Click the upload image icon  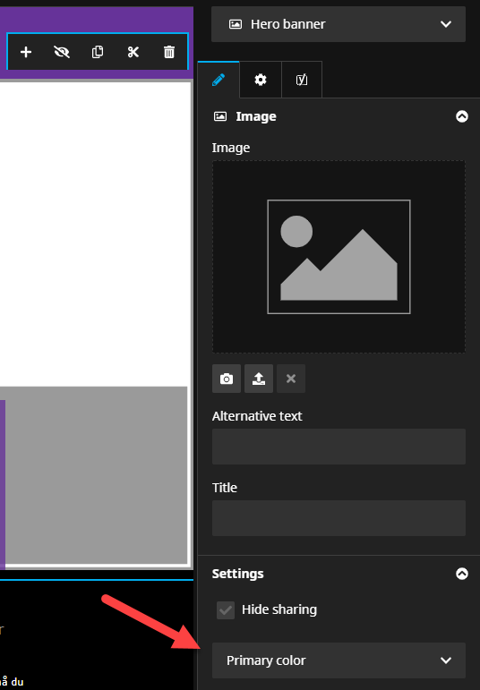(259, 379)
